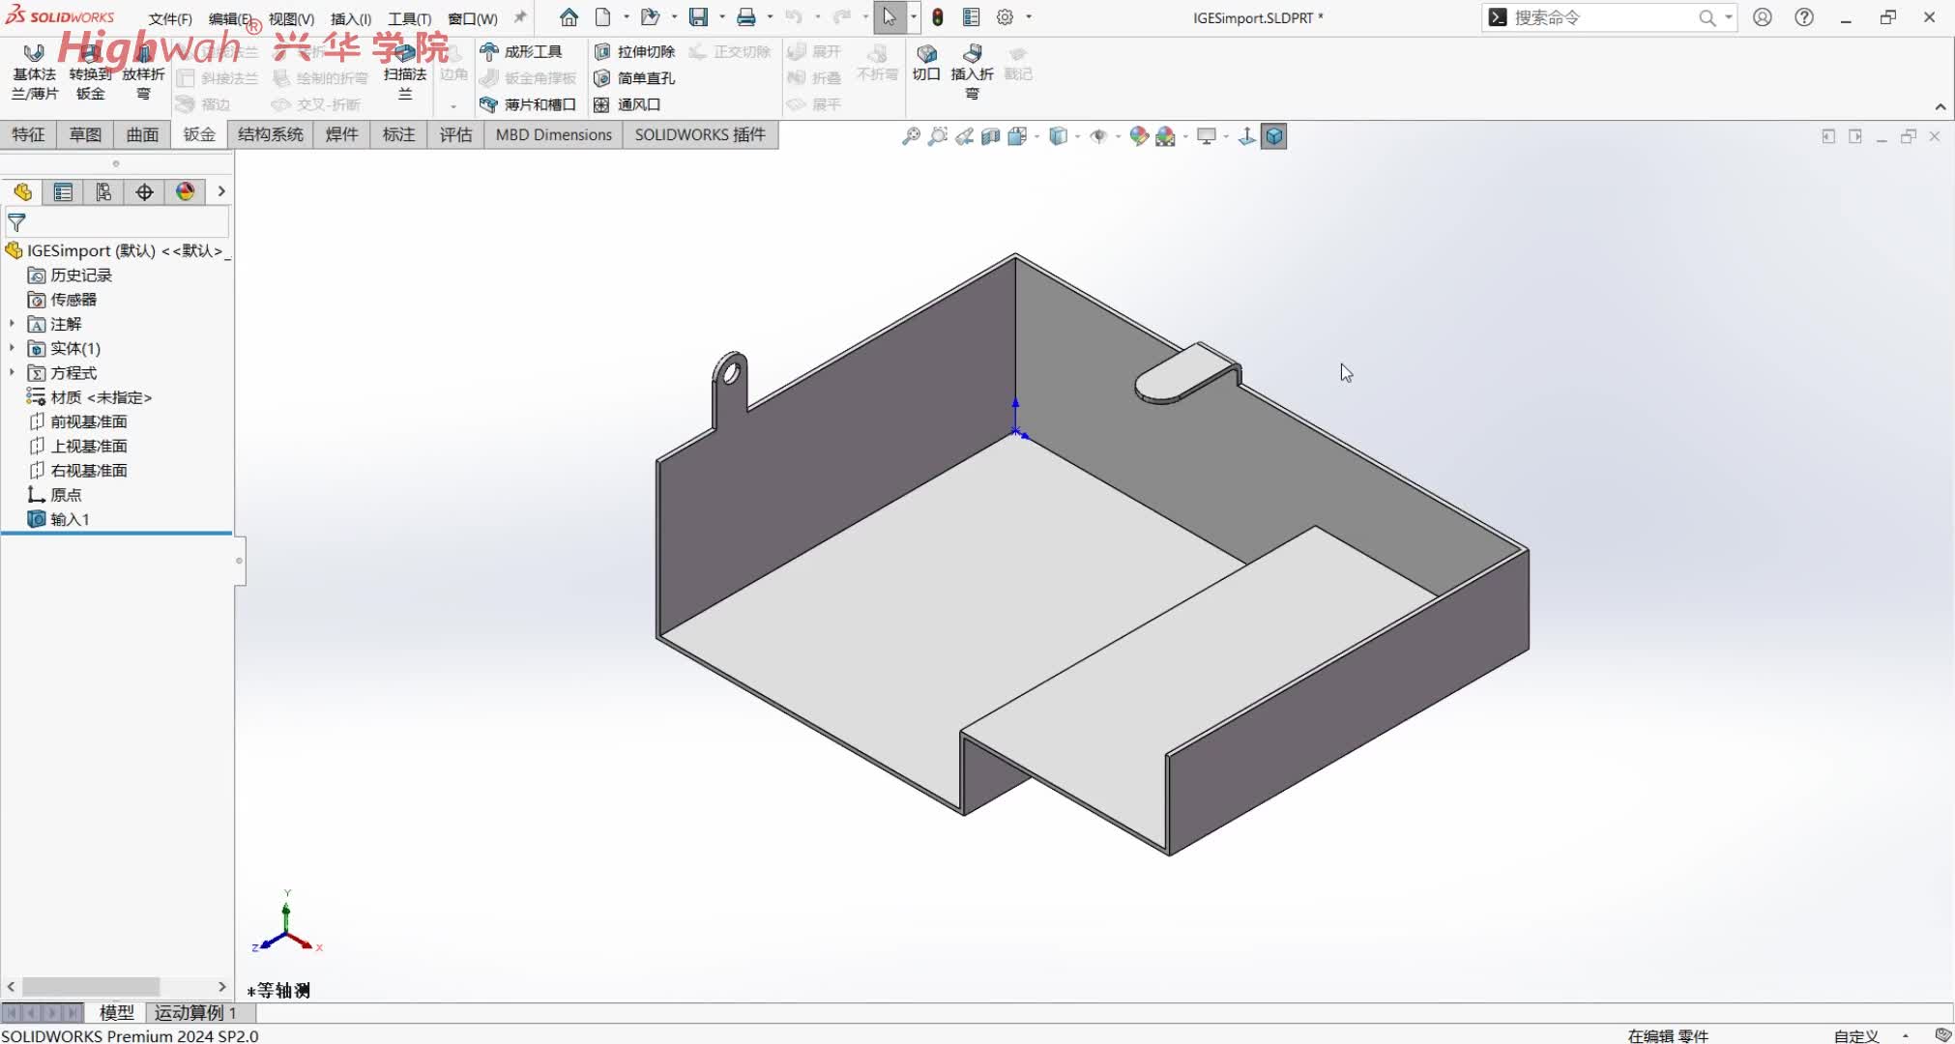Toggle the 3D view cube button
The width and height of the screenshot is (1955, 1044).
tap(1274, 136)
